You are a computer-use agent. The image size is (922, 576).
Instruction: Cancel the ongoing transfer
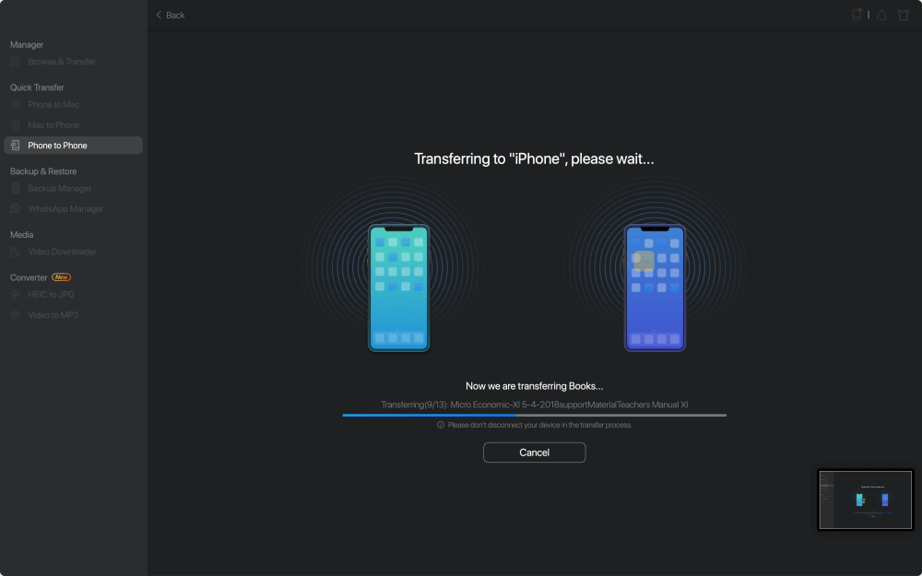(x=534, y=453)
